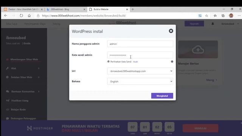The height and width of the screenshot is (136, 242).
Task: Focus the Kata sandi admin password field
Action: pyautogui.click(x=140, y=55)
